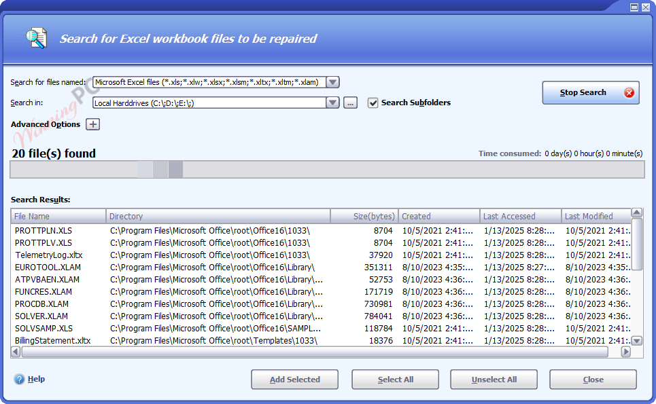Screen dimensions: 656x404
Task: Click the horizontal scroll right arrow
Action: coord(626,352)
